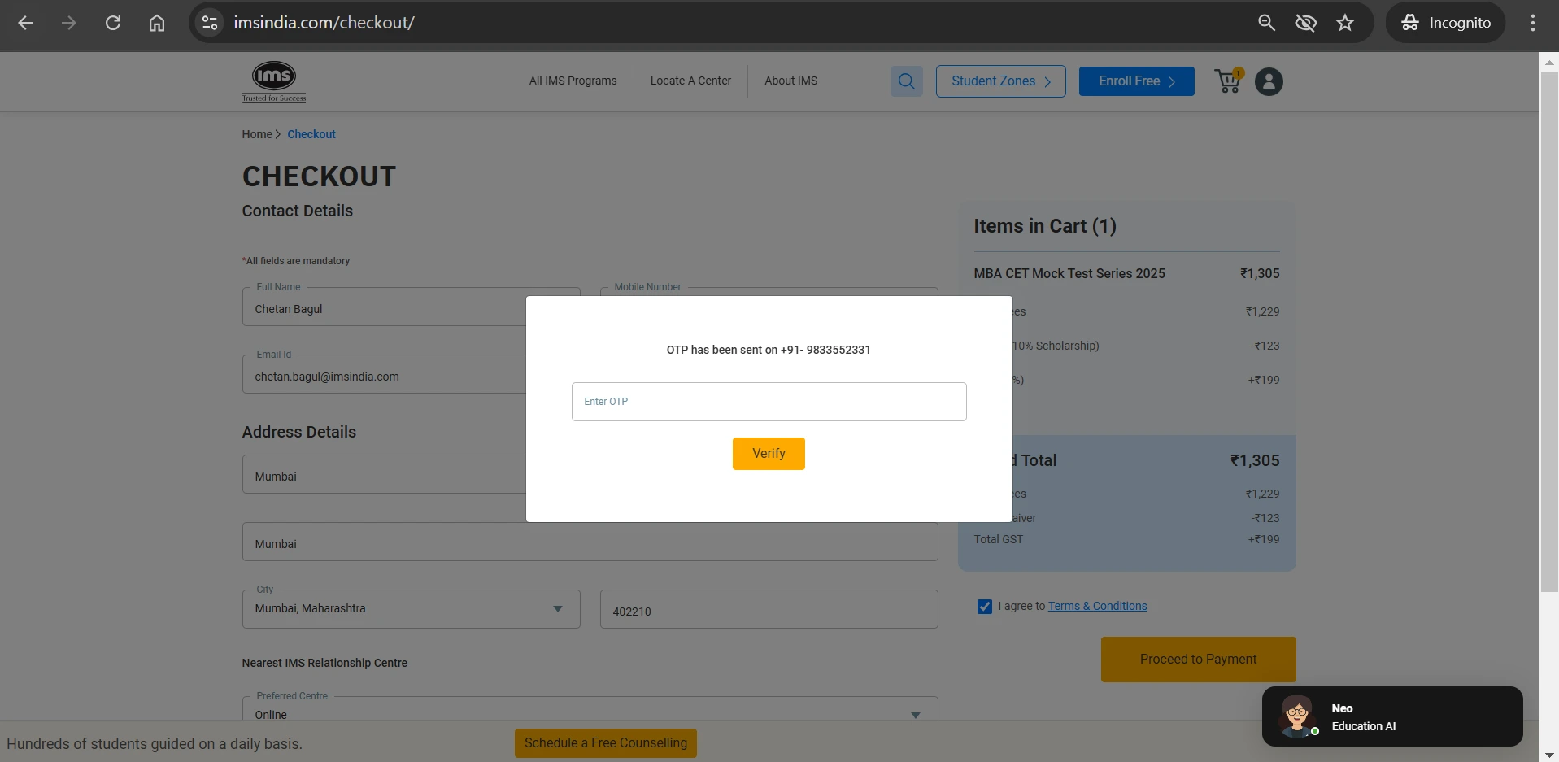Click the pincode field 402210
Viewport: 1559px width, 762px height.
coord(769,609)
